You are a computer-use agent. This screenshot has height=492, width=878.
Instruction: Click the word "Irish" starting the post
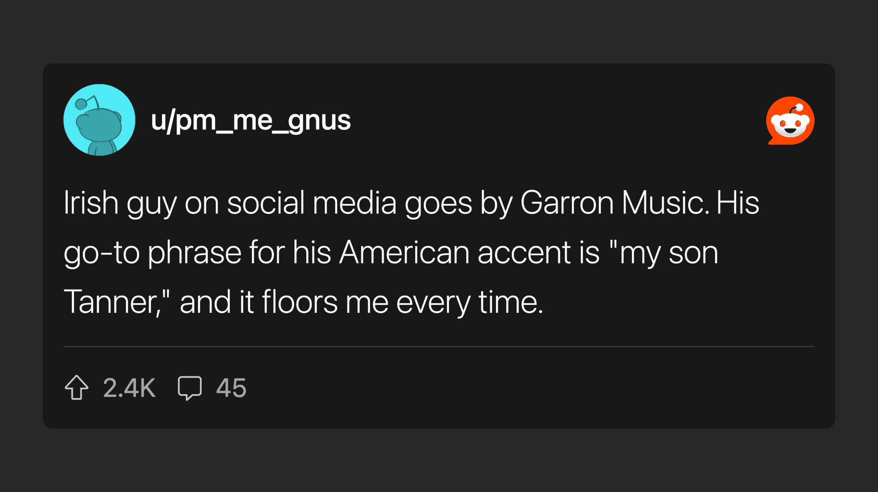[91, 203]
